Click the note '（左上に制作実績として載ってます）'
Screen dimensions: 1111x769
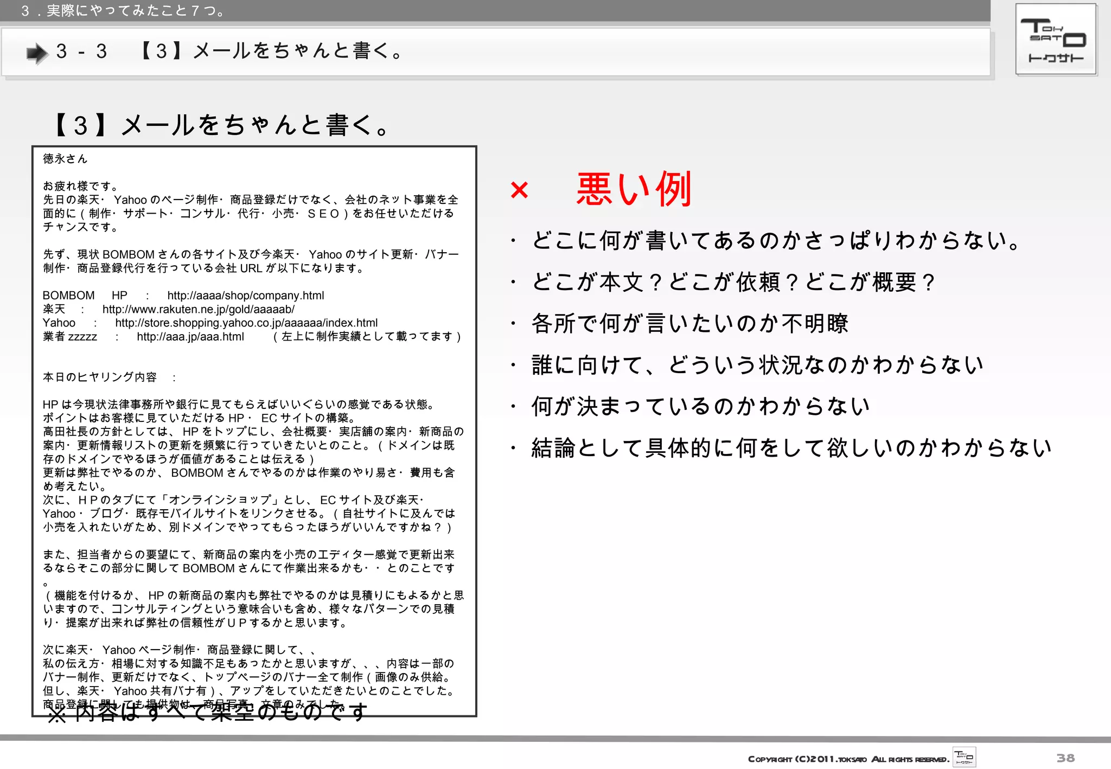[x=367, y=337]
